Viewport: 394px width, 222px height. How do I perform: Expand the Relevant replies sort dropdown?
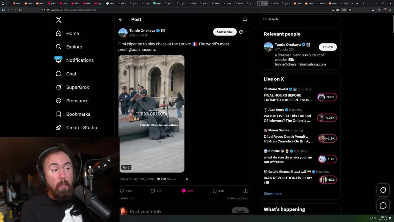click(x=127, y=198)
